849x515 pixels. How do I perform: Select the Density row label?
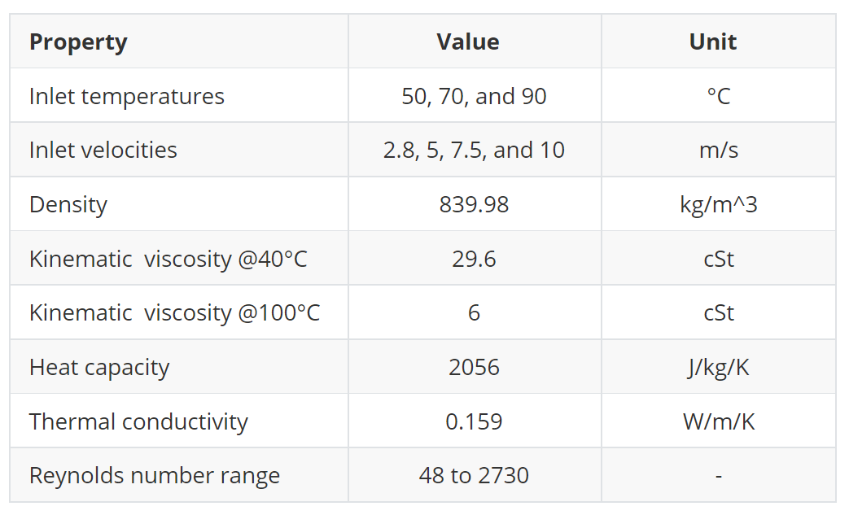coord(68,204)
